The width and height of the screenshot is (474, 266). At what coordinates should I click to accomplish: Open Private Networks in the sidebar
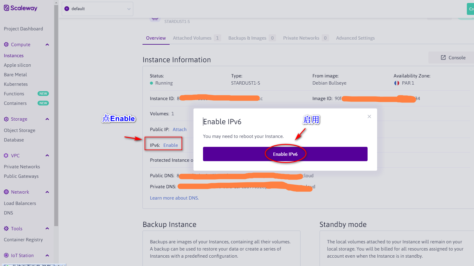[x=22, y=167]
